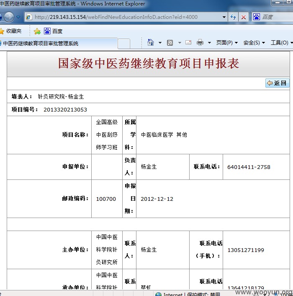The height and width of the screenshot is (296, 293).
Task: Click the 项目名称 label cell
Action: [49, 135]
